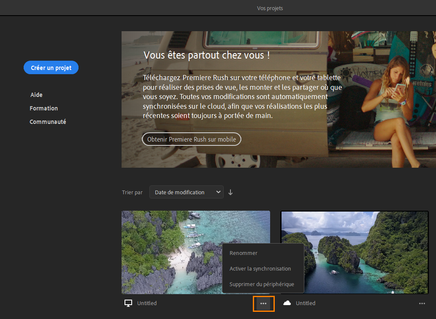The width and height of the screenshot is (436, 319).
Task: Click the Untitled name beside cloud icon
Action: pos(306,303)
